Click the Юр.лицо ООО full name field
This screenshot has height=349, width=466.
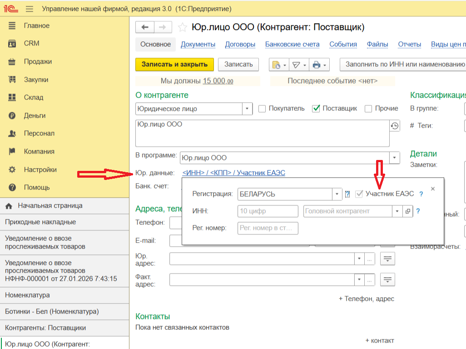point(263,133)
